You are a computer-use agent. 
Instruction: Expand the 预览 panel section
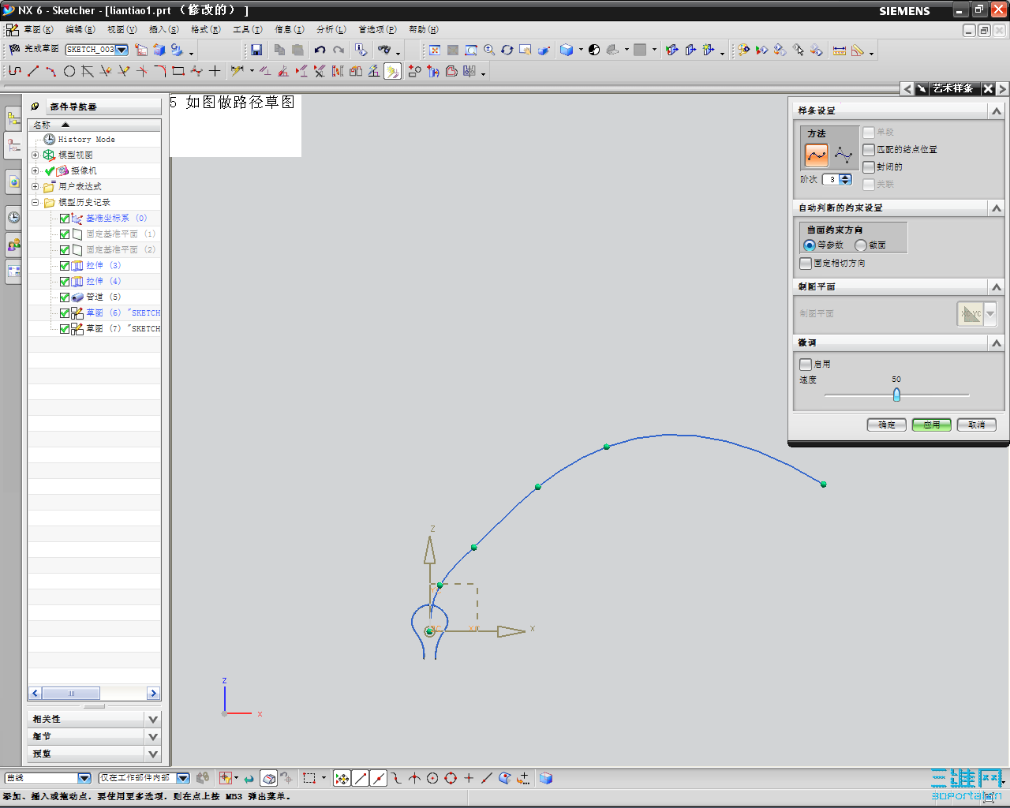[153, 754]
